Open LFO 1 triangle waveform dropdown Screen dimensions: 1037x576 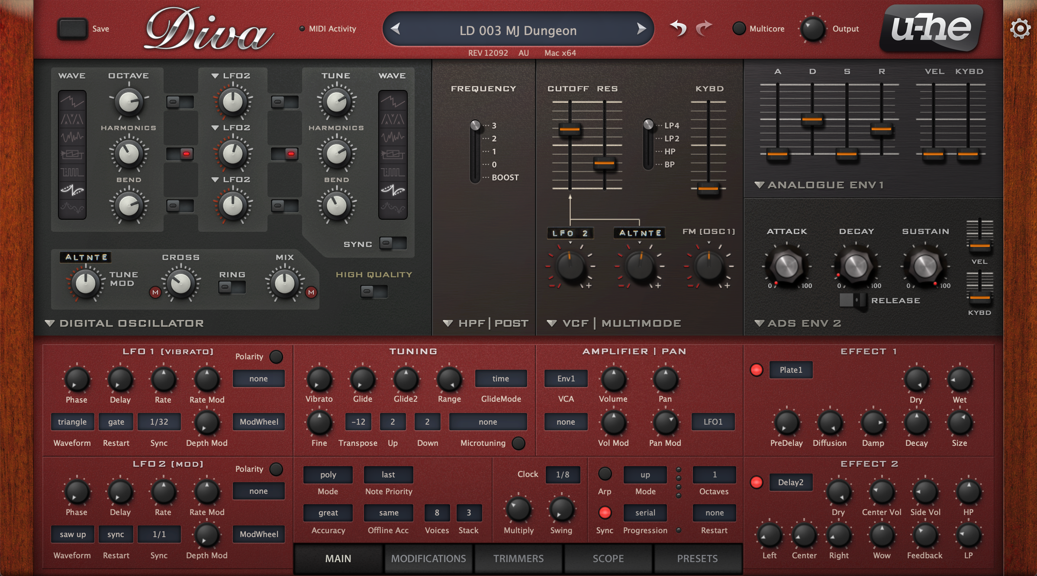[x=72, y=422]
